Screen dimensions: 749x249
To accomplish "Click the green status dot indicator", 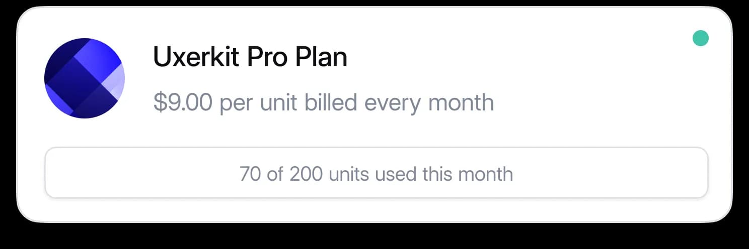I will 701,38.
